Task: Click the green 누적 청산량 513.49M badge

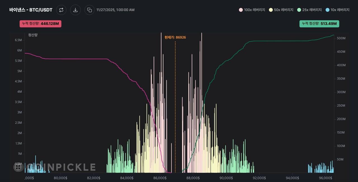Action: (319, 24)
